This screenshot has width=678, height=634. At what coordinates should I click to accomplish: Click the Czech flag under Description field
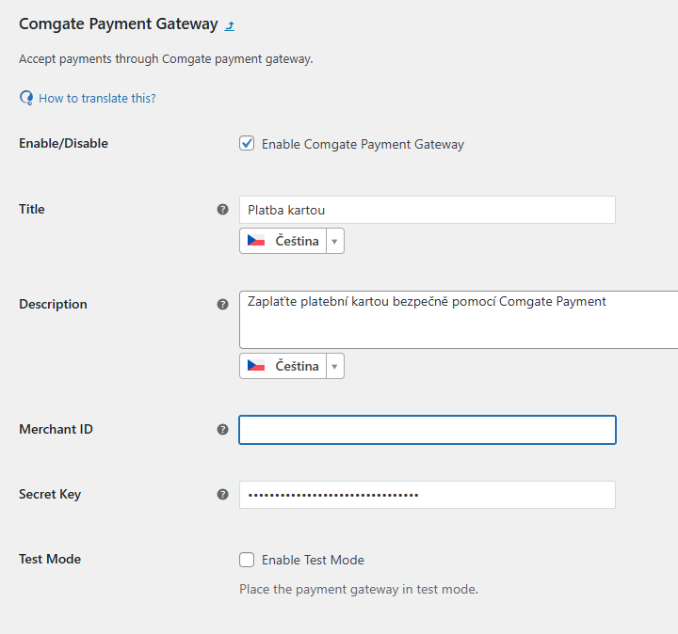pos(256,366)
